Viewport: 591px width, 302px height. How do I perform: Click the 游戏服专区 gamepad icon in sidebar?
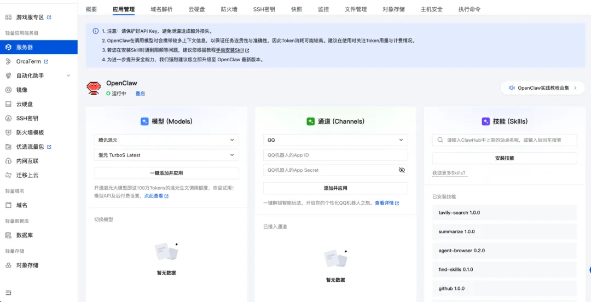click(8, 18)
